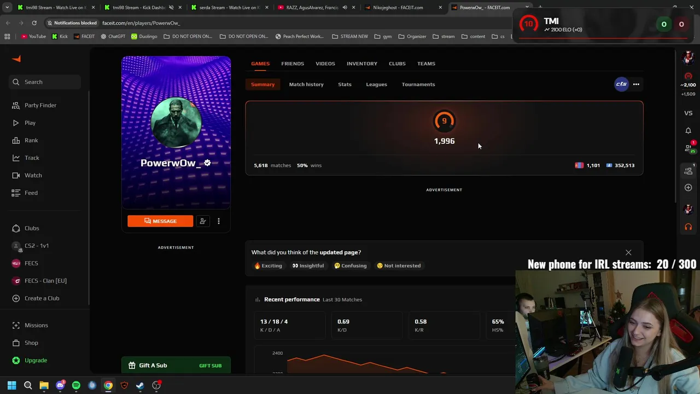Viewport: 700px width, 394px height.
Task: Switch to the GAMES profile tab
Action: (260, 63)
